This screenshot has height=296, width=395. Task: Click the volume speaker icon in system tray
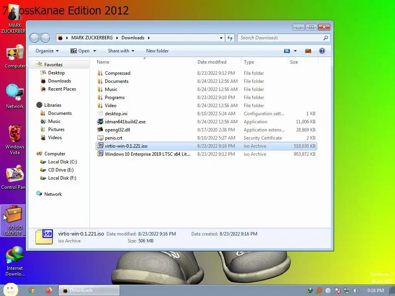pyautogui.click(x=356, y=291)
